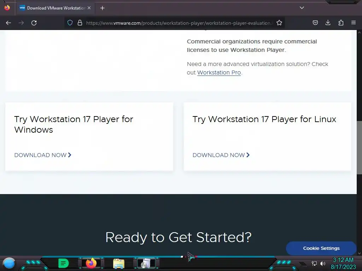Reload the current page
362x271 pixels.
pyautogui.click(x=34, y=23)
